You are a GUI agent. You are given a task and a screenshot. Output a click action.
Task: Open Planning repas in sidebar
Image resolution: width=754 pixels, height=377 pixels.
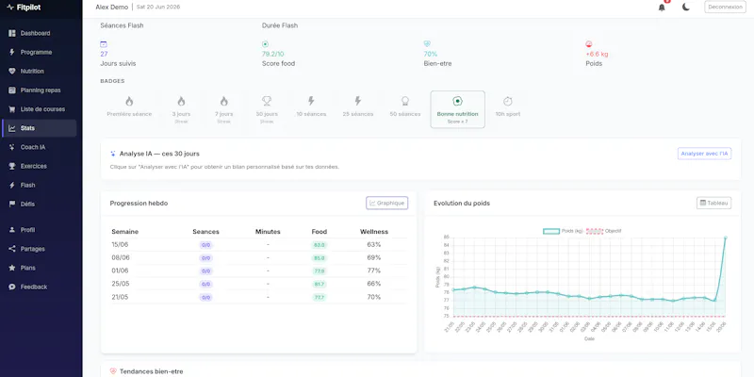[40, 90]
